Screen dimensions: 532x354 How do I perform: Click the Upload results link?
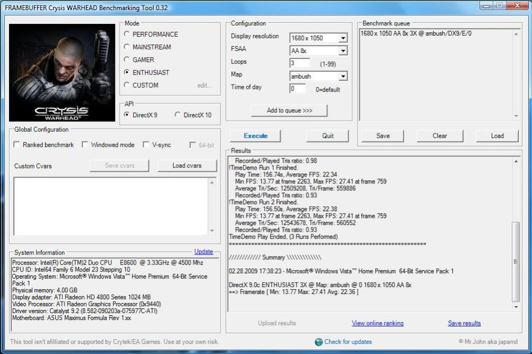pyautogui.click(x=277, y=323)
